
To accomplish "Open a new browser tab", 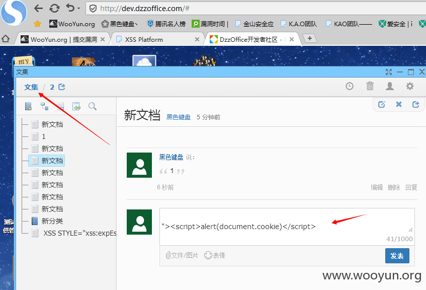I will [310, 38].
